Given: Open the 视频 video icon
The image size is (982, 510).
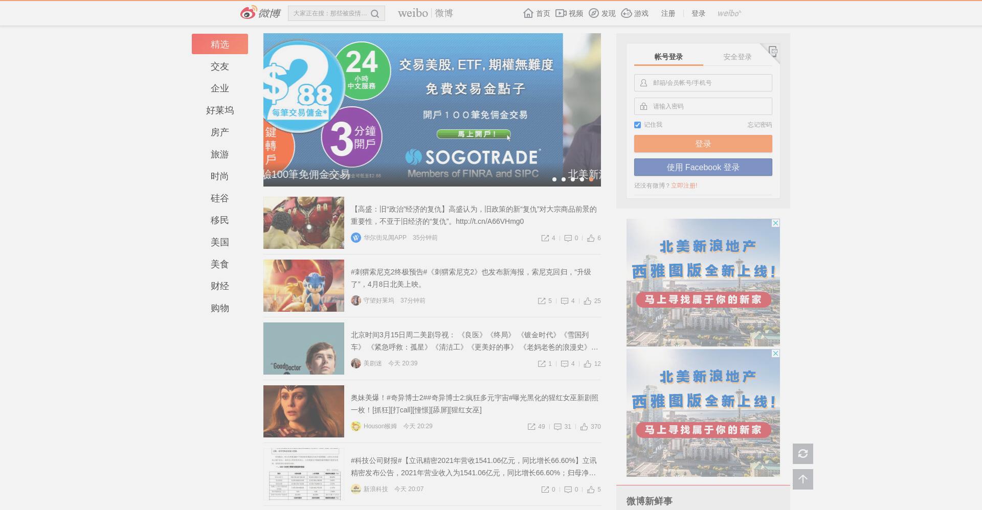Looking at the screenshot, I should (561, 13).
